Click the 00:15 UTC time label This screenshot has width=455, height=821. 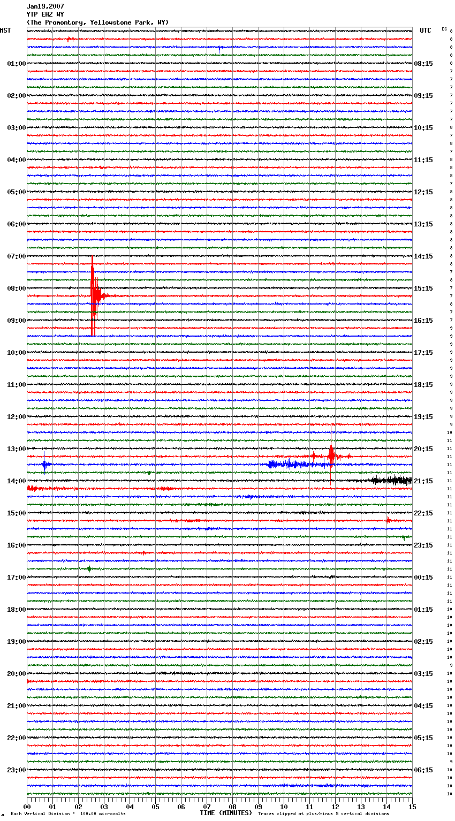[x=423, y=577]
